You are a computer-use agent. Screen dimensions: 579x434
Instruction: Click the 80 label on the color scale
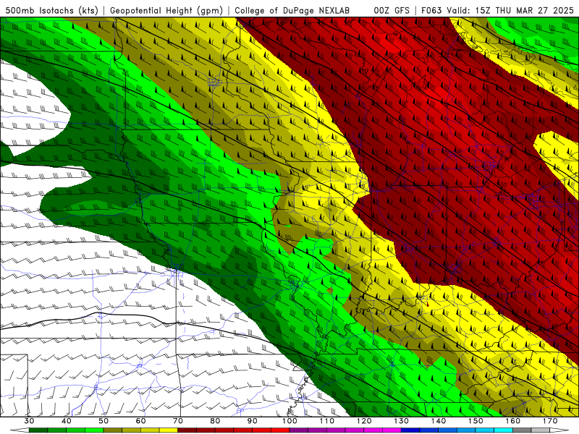tap(215, 421)
